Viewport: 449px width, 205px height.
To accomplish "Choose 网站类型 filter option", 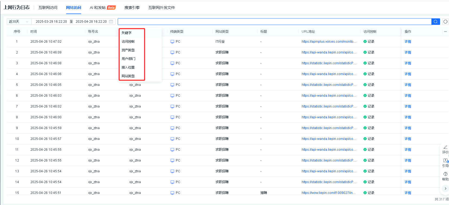I will [128, 76].
